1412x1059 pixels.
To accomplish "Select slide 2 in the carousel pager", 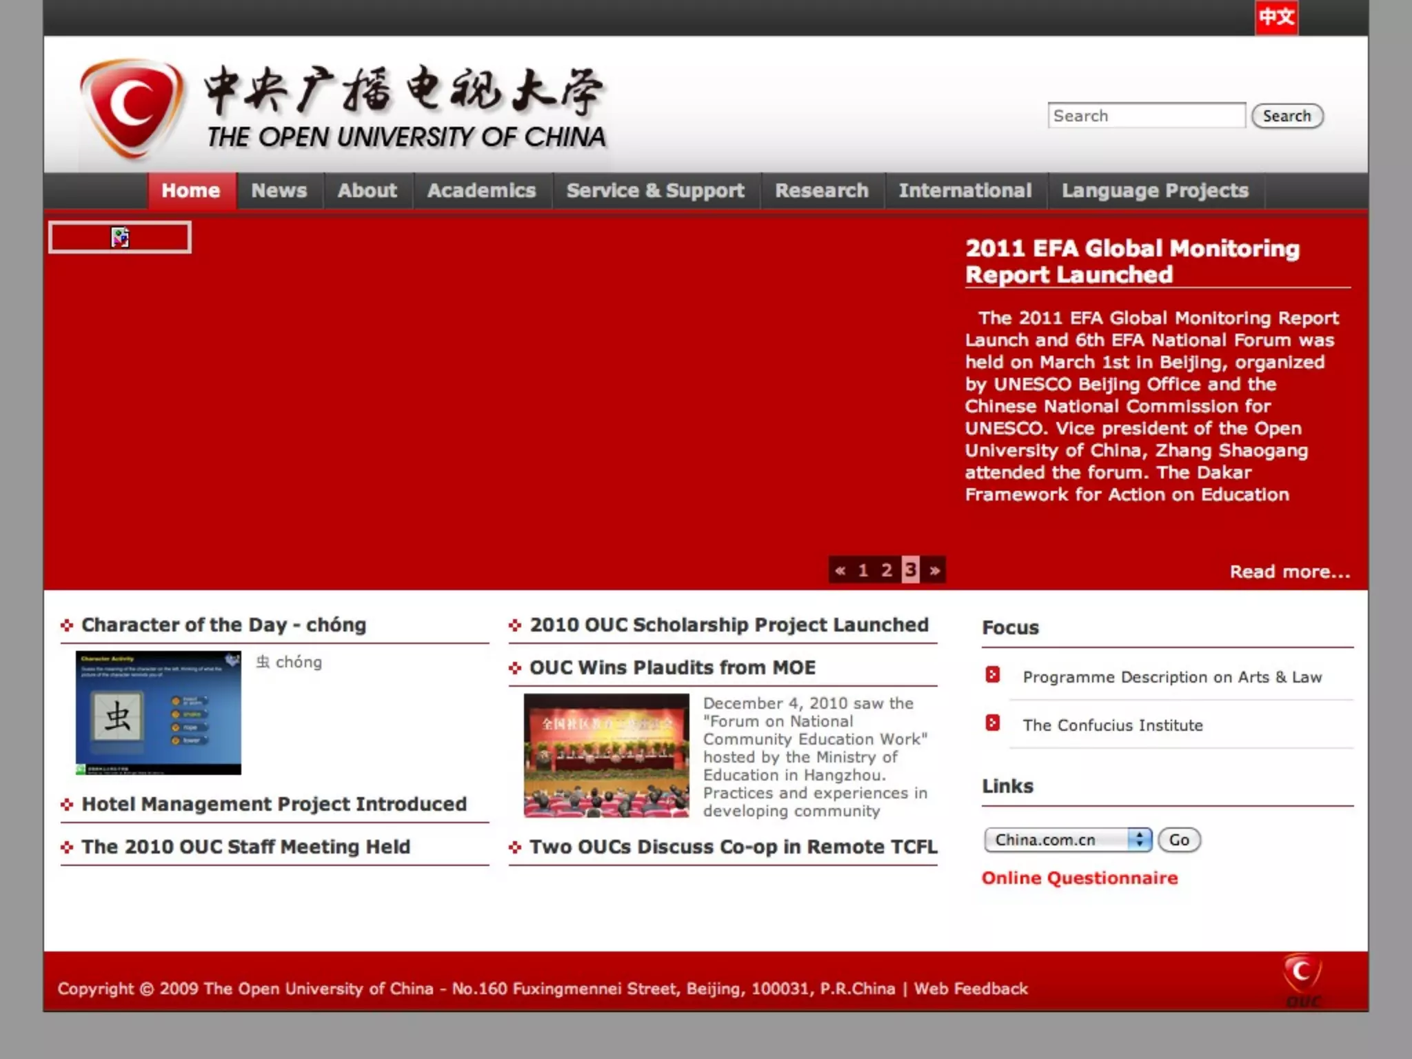I will (887, 570).
